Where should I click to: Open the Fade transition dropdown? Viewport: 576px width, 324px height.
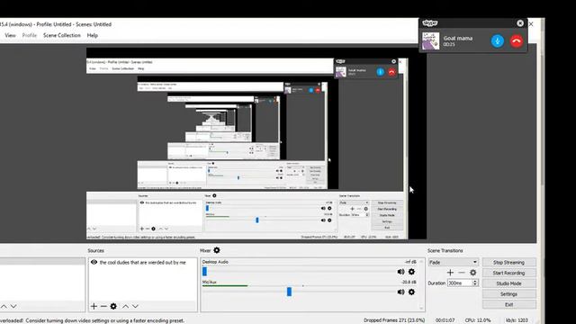[x=453, y=262]
